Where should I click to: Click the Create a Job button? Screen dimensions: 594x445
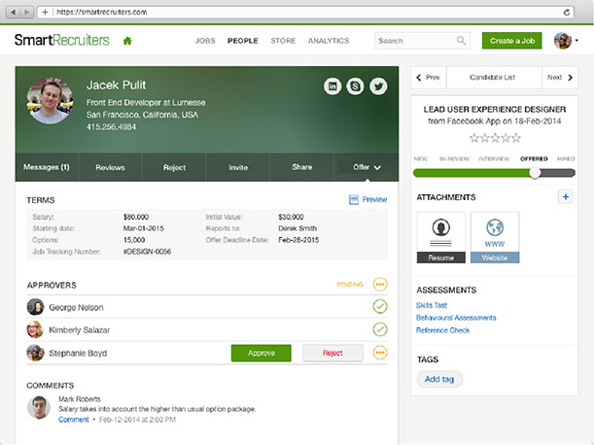coord(511,41)
